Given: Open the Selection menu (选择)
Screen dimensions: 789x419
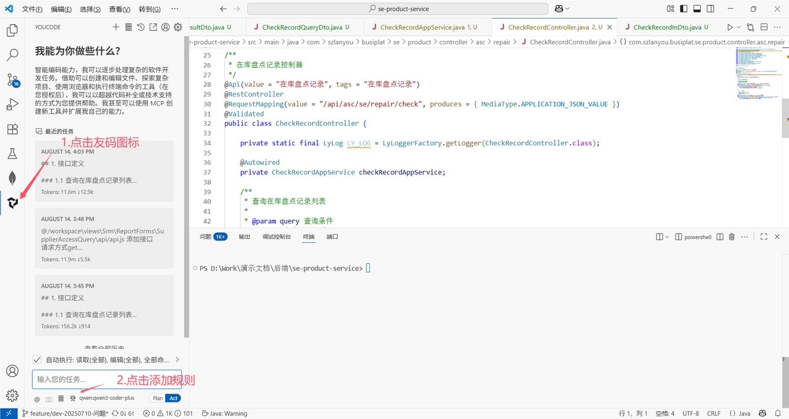Looking at the screenshot, I should [90, 9].
